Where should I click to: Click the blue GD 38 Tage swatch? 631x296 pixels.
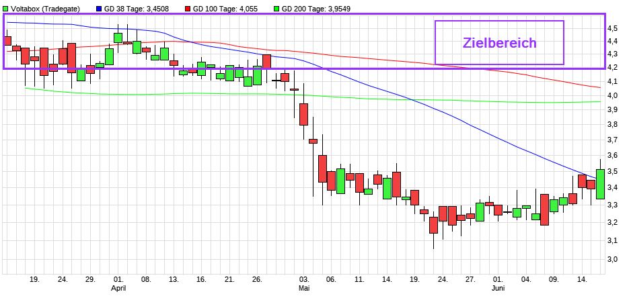pyautogui.click(x=99, y=9)
